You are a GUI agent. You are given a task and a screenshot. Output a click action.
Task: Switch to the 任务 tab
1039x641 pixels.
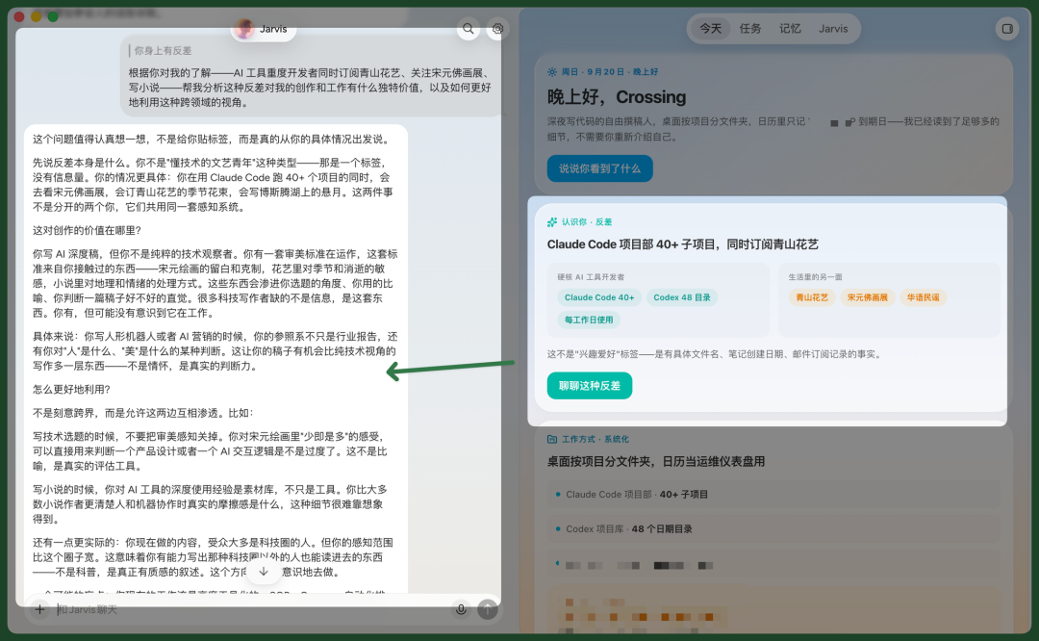pos(750,29)
